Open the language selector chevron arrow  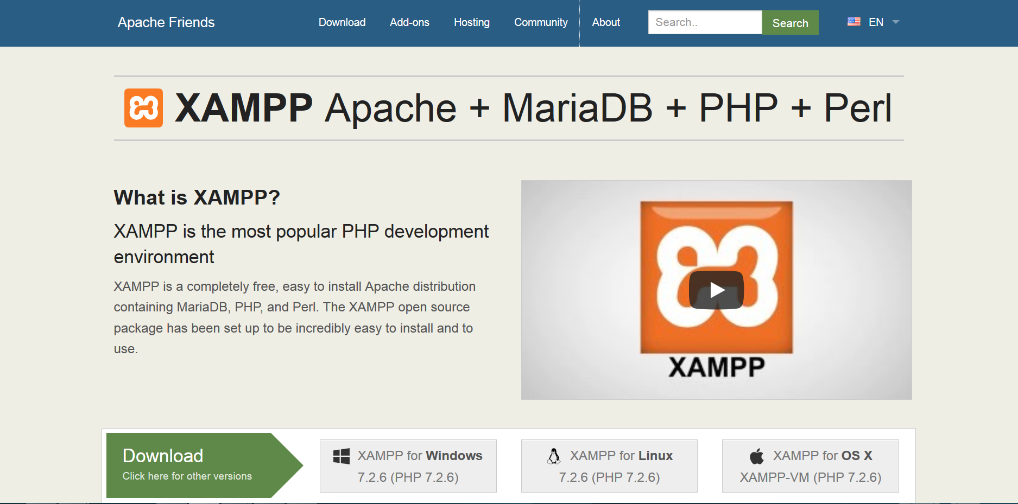coord(896,22)
